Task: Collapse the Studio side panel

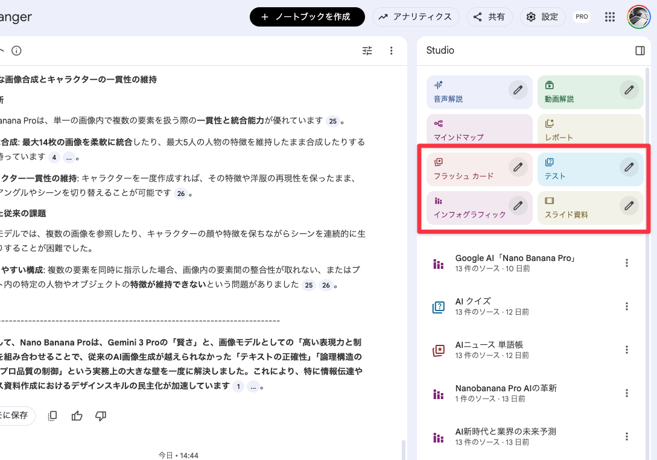Action: pyautogui.click(x=640, y=51)
